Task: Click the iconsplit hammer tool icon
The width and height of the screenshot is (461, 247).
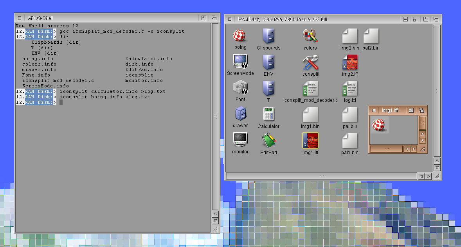Action: [x=310, y=62]
